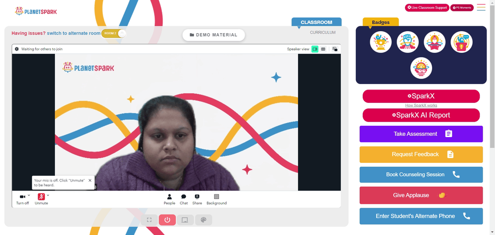
Task: Toggle fullscreen mode below the video
Action: [x=149, y=220]
